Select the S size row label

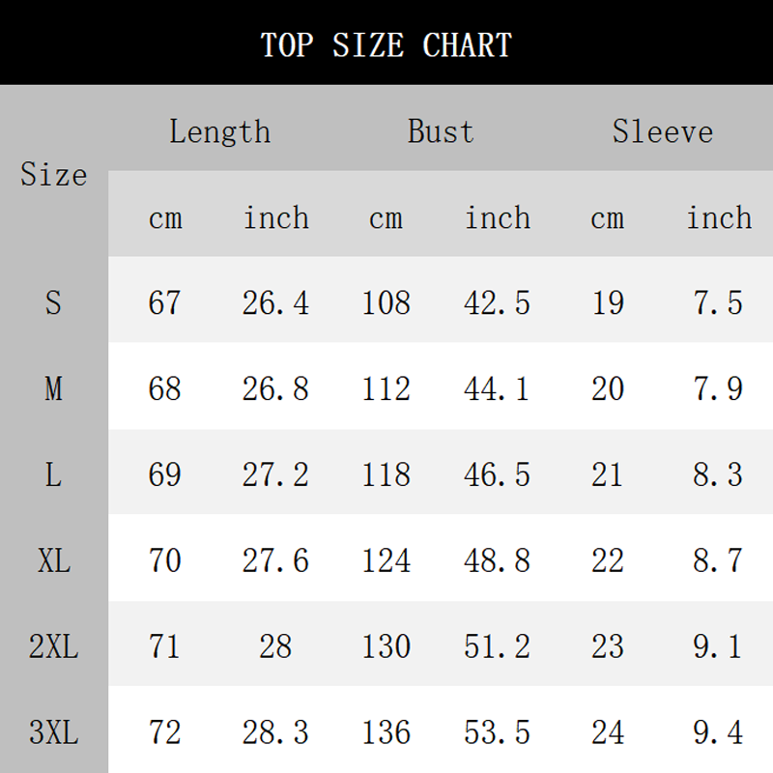pos(53,303)
